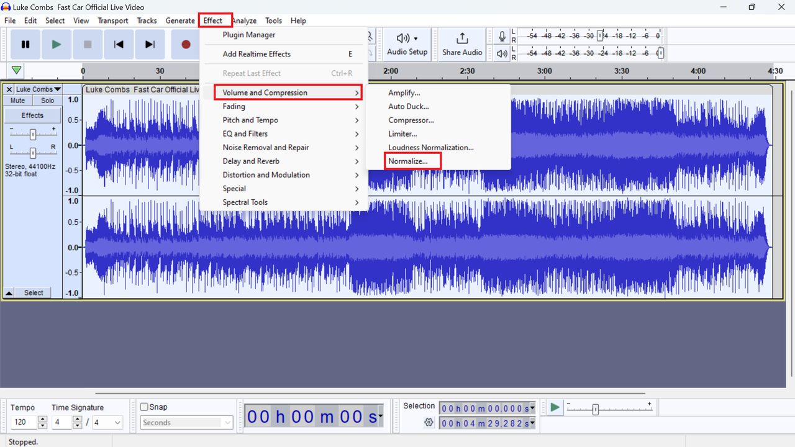This screenshot has height=447, width=795.
Task: Open selection toolbar settings gear
Action: click(429, 422)
